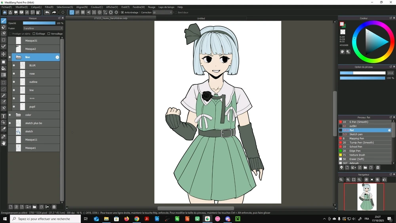The width and height of the screenshot is (396, 223).
Task: Toggle visibility of sketch plus bo layer
Action: [10, 123]
